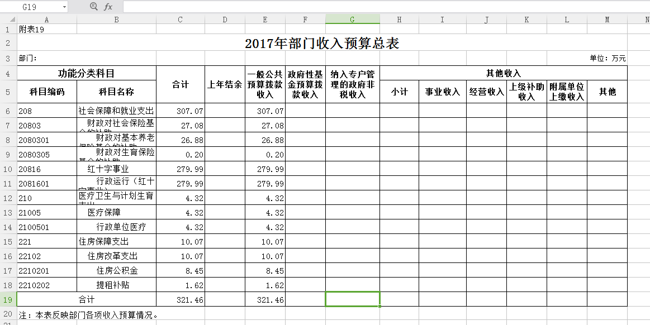This screenshot has height=325, width=650.
Task: Click subject code 20816 cell
Action: 47,169
